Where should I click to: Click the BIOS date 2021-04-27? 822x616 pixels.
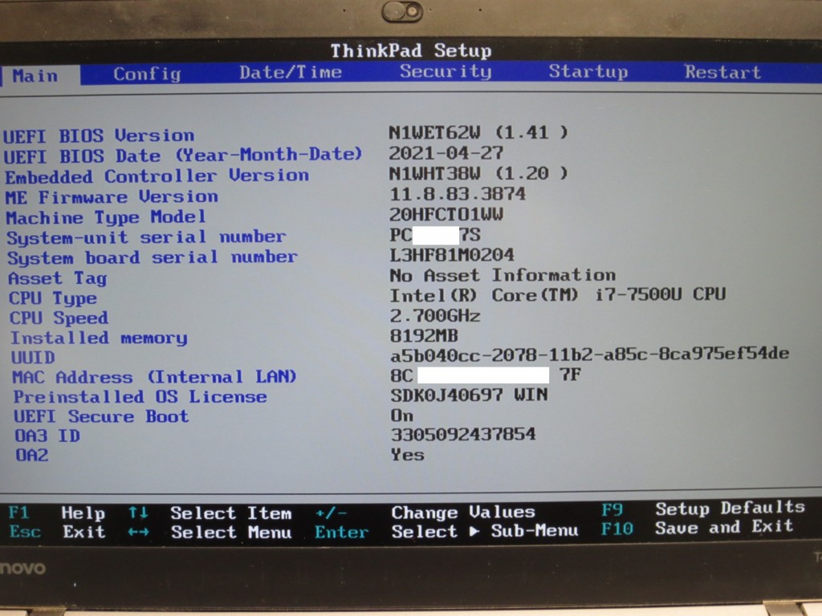(446, 152)
